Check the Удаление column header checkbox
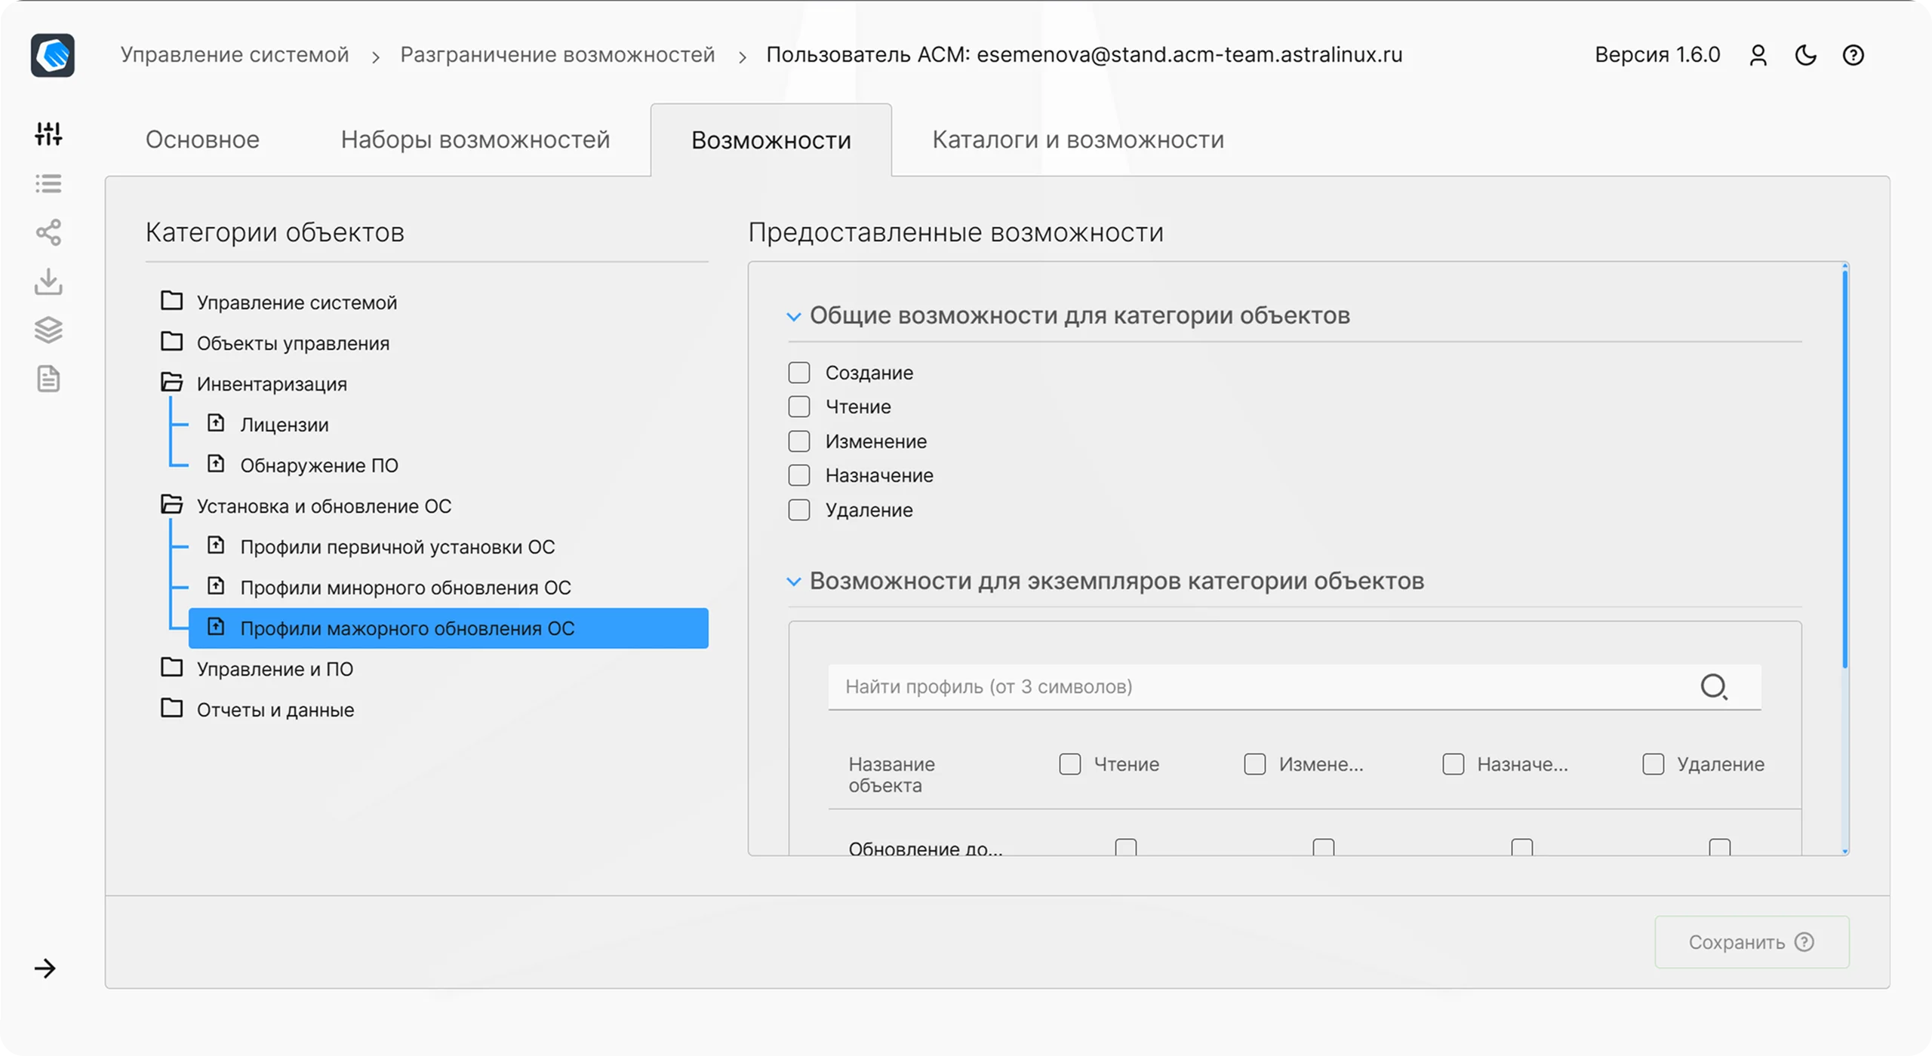The height and width of the screenshot is (1056, 1932). 1654,764
